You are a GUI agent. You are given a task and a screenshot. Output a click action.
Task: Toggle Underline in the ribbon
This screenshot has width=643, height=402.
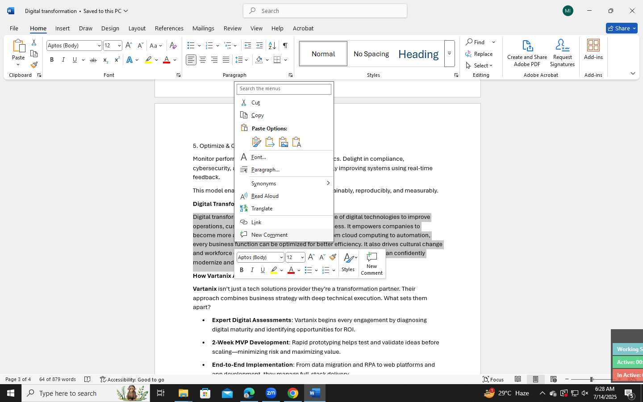75,60
